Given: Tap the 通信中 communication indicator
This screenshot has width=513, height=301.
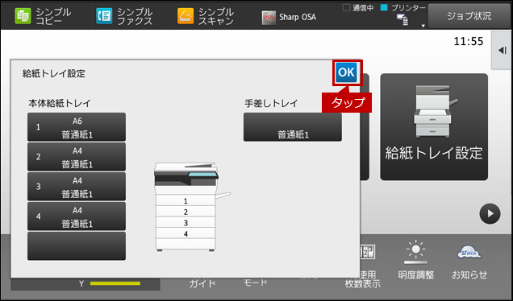Looking at the screenshot, I should pos(358,8).
